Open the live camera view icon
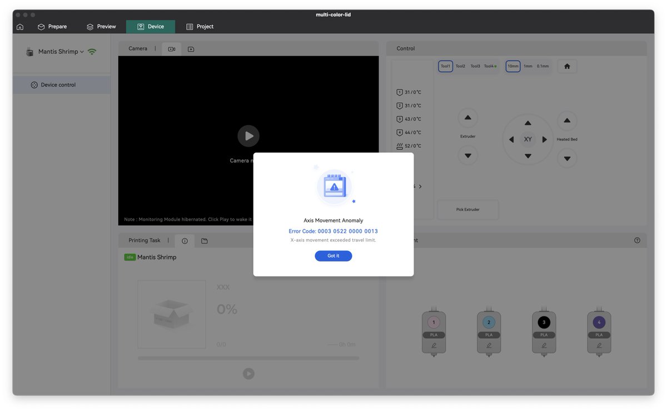Screen dimensions: 667x411 click(x=172, y=49)
